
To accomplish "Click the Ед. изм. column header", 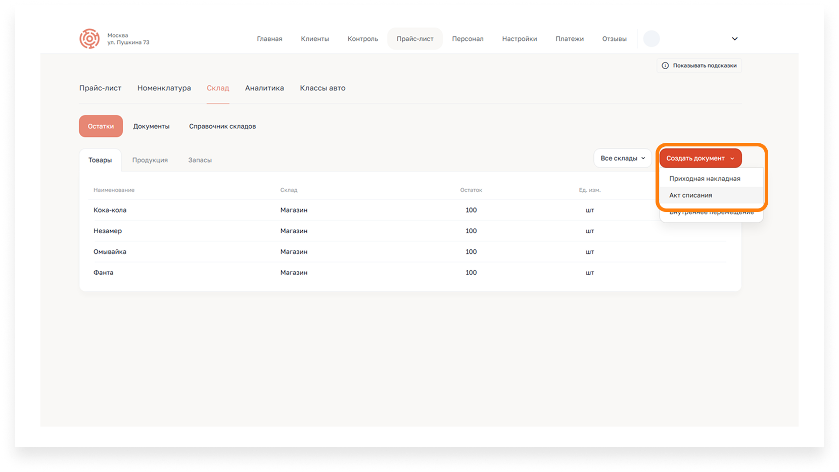I will pyautogui.click(x=590, y=190).
